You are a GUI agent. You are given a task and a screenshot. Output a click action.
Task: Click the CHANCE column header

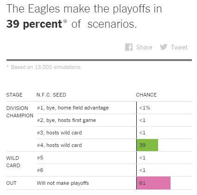click(146, 95)
